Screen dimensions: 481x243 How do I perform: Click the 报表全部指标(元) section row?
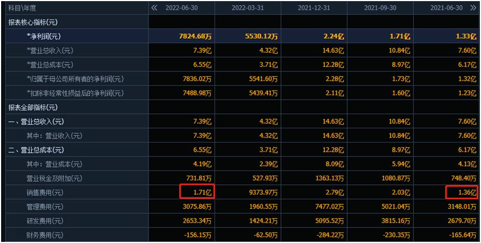33,108
